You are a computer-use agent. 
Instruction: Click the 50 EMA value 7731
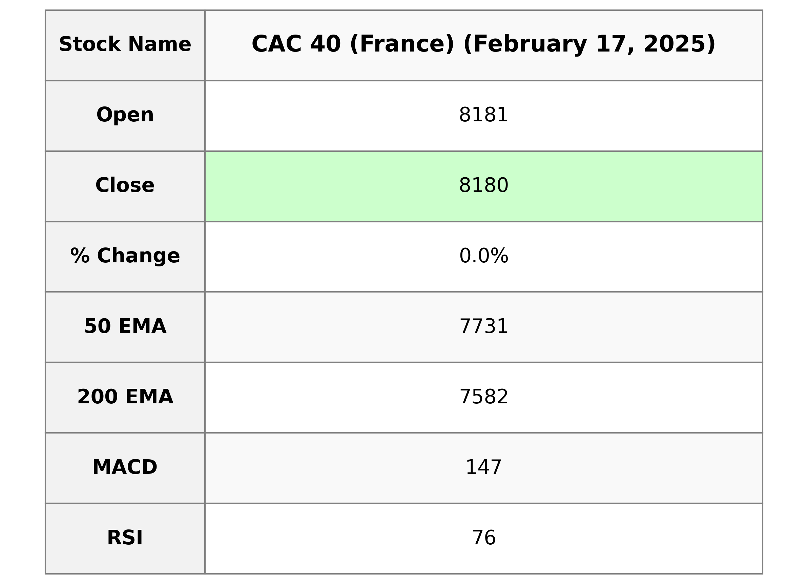pos(483,326)
